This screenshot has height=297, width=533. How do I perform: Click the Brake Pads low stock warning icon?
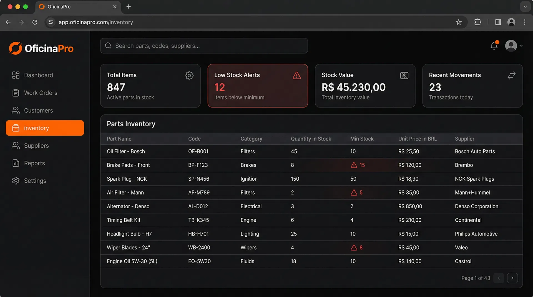pyautogui.click(x=354, y=165)
